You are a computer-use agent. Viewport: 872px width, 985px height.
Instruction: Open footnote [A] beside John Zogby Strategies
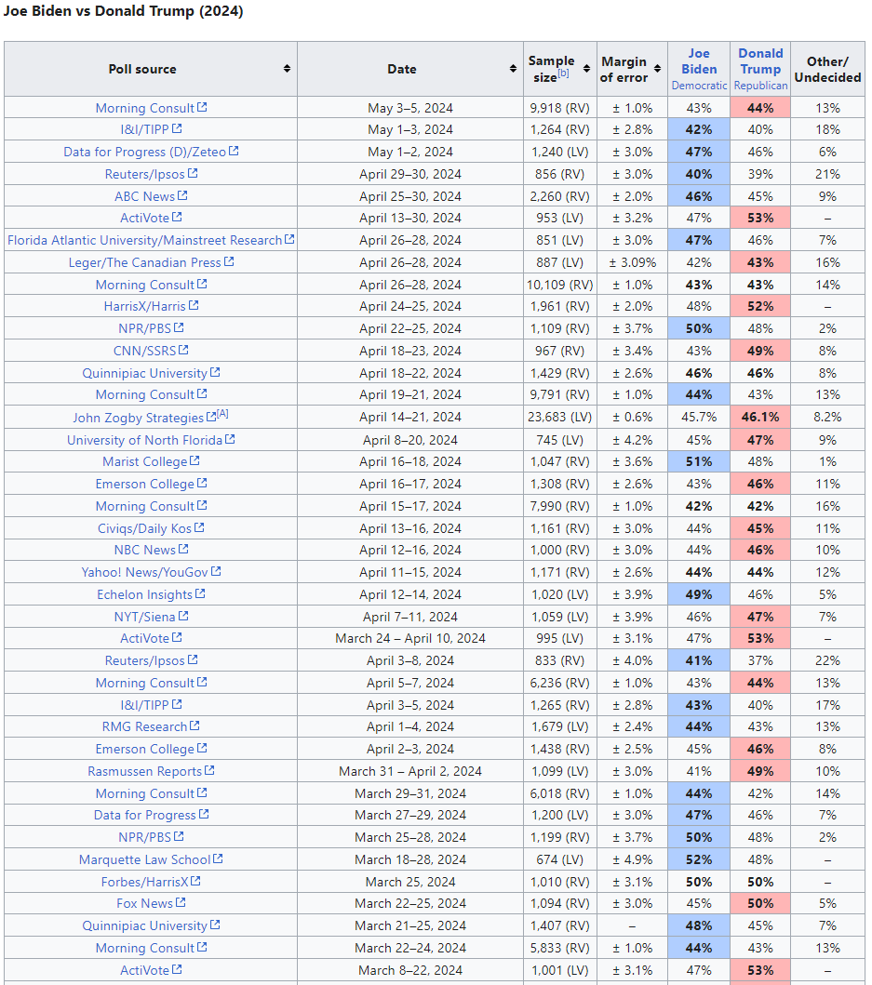pos(222,414)
